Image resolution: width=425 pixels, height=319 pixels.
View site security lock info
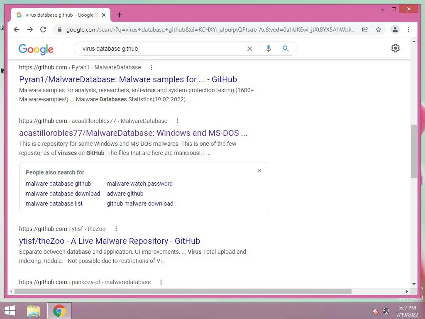click(60, 29)
